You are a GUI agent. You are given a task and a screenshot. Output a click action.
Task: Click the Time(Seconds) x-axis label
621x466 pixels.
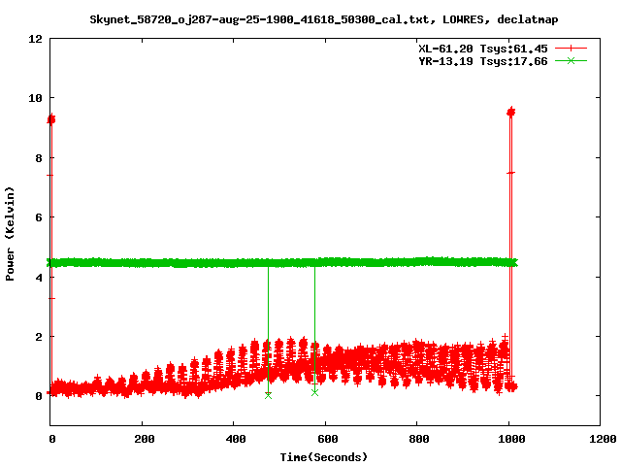tap(323, 457)
